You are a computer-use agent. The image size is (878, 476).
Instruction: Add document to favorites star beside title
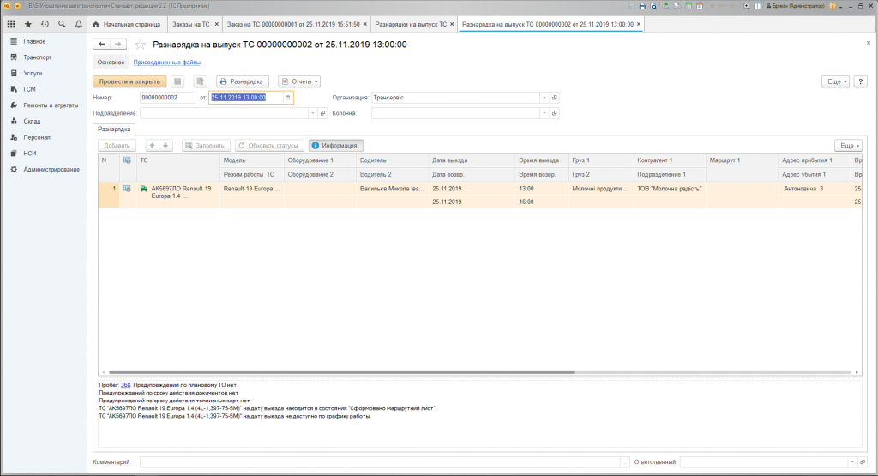coord(141,45)
